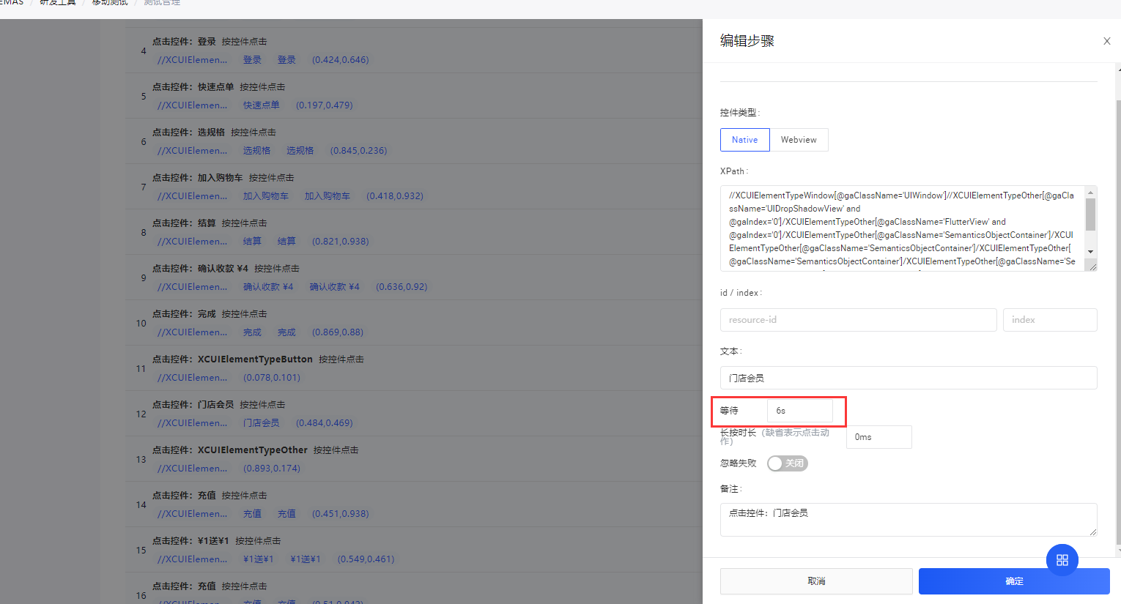
Task: Click the 研发工具 breadcrumb item
Action: click(58, 3)
